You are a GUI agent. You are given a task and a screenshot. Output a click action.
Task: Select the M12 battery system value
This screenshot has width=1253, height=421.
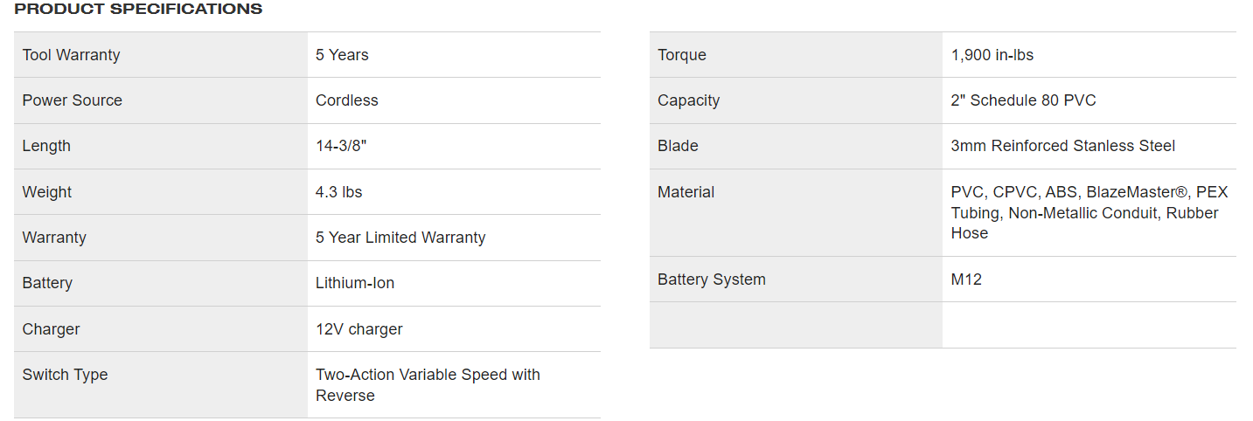point(966,280)
